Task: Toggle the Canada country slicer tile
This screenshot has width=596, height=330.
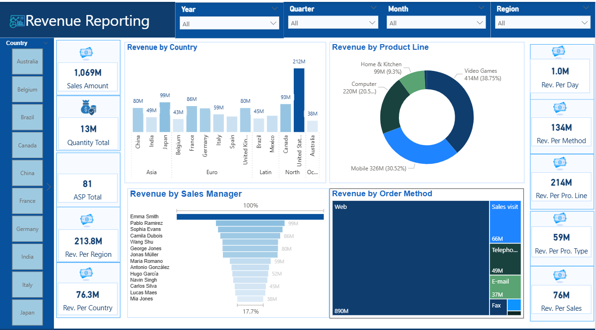Action: tap(28, 146)
